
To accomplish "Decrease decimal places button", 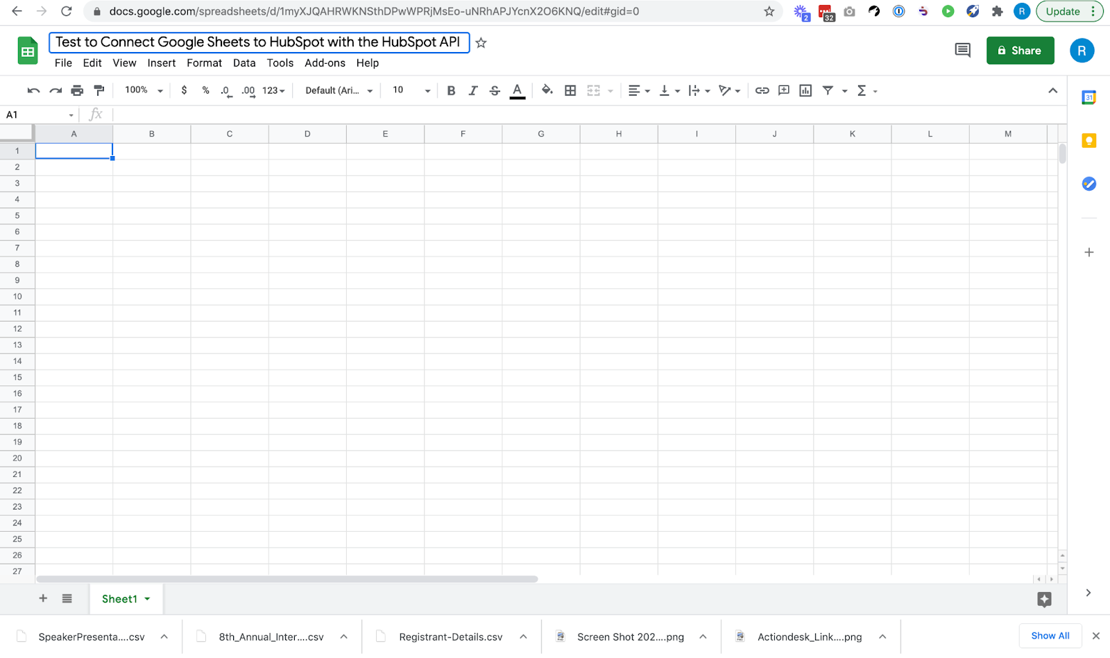I will pos(226,91).
